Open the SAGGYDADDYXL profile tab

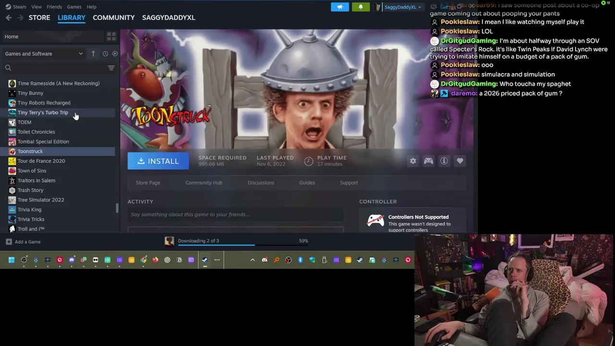[x=169, y=17]
